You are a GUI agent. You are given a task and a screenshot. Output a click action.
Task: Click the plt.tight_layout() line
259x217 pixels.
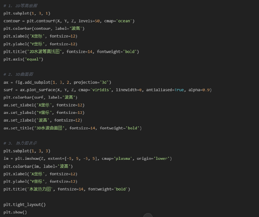[x=25, y=205]
